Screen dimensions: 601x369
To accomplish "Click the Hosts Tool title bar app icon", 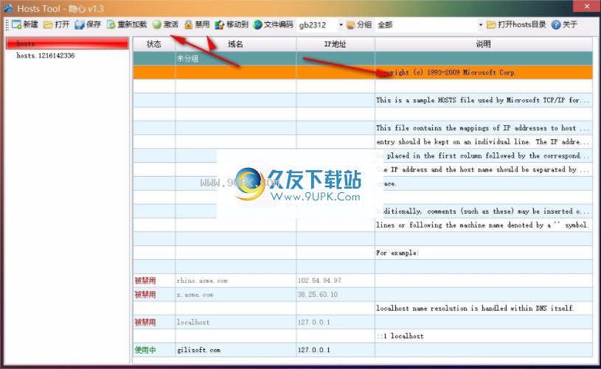I will coord(8,8).
